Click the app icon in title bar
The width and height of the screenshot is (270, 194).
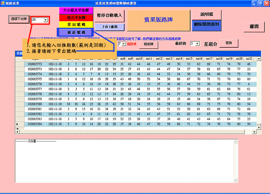coord(2,3)
